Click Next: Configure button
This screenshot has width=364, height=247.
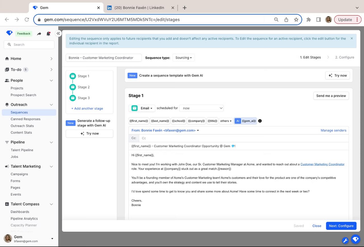point(341,226)
